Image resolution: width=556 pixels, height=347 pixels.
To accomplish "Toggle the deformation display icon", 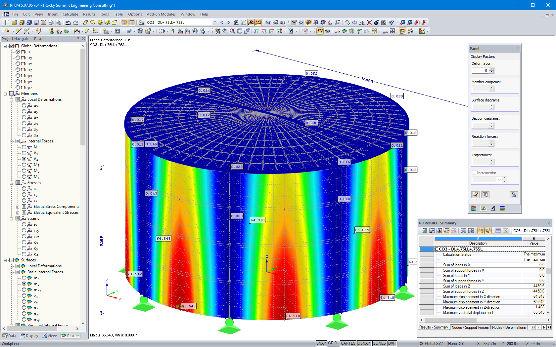I will point(320,31).
